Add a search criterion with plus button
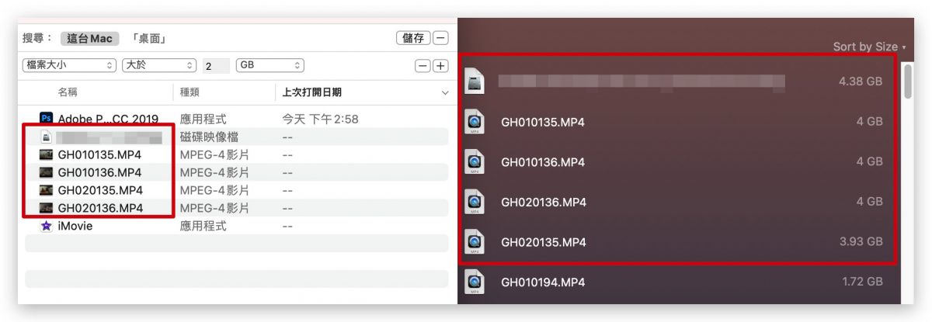Screen dimensions: 932x322 440,66
